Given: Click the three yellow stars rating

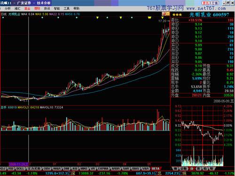Looking at the screenshot, I should (177, 15).
